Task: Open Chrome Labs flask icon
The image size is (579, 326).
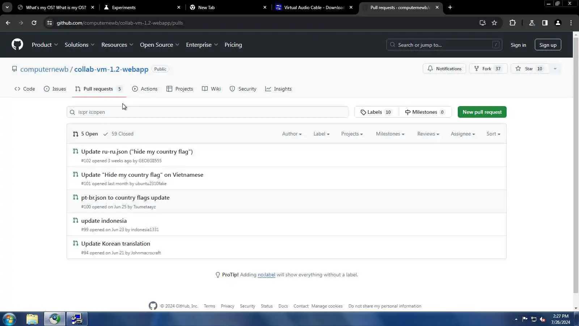Action: 532,23
